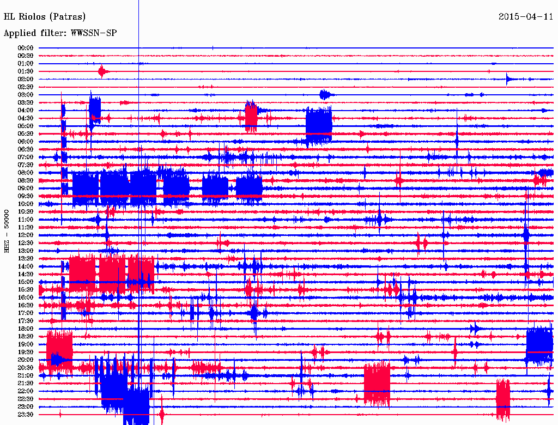Select the 23:30 time label

coord(26,414)
